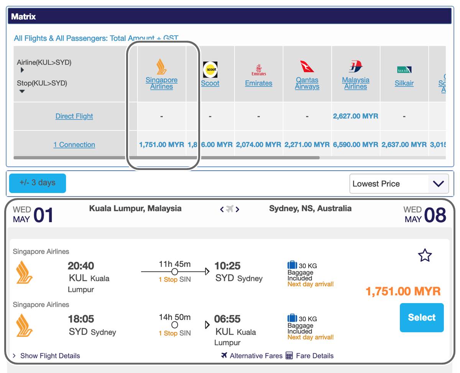Filter by the 1 Connection row link
The height and width of the screenshot is (373, 460).
[74, 145]
